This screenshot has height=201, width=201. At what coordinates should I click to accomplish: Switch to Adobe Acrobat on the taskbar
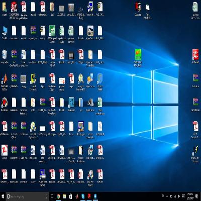click(x=89, y=196)
